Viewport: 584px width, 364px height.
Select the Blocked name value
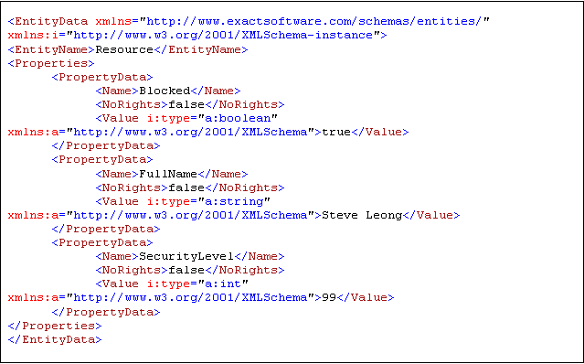click(x=165, y=91)
